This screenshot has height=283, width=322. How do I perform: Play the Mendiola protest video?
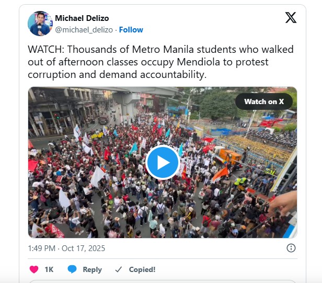[163, 162]
